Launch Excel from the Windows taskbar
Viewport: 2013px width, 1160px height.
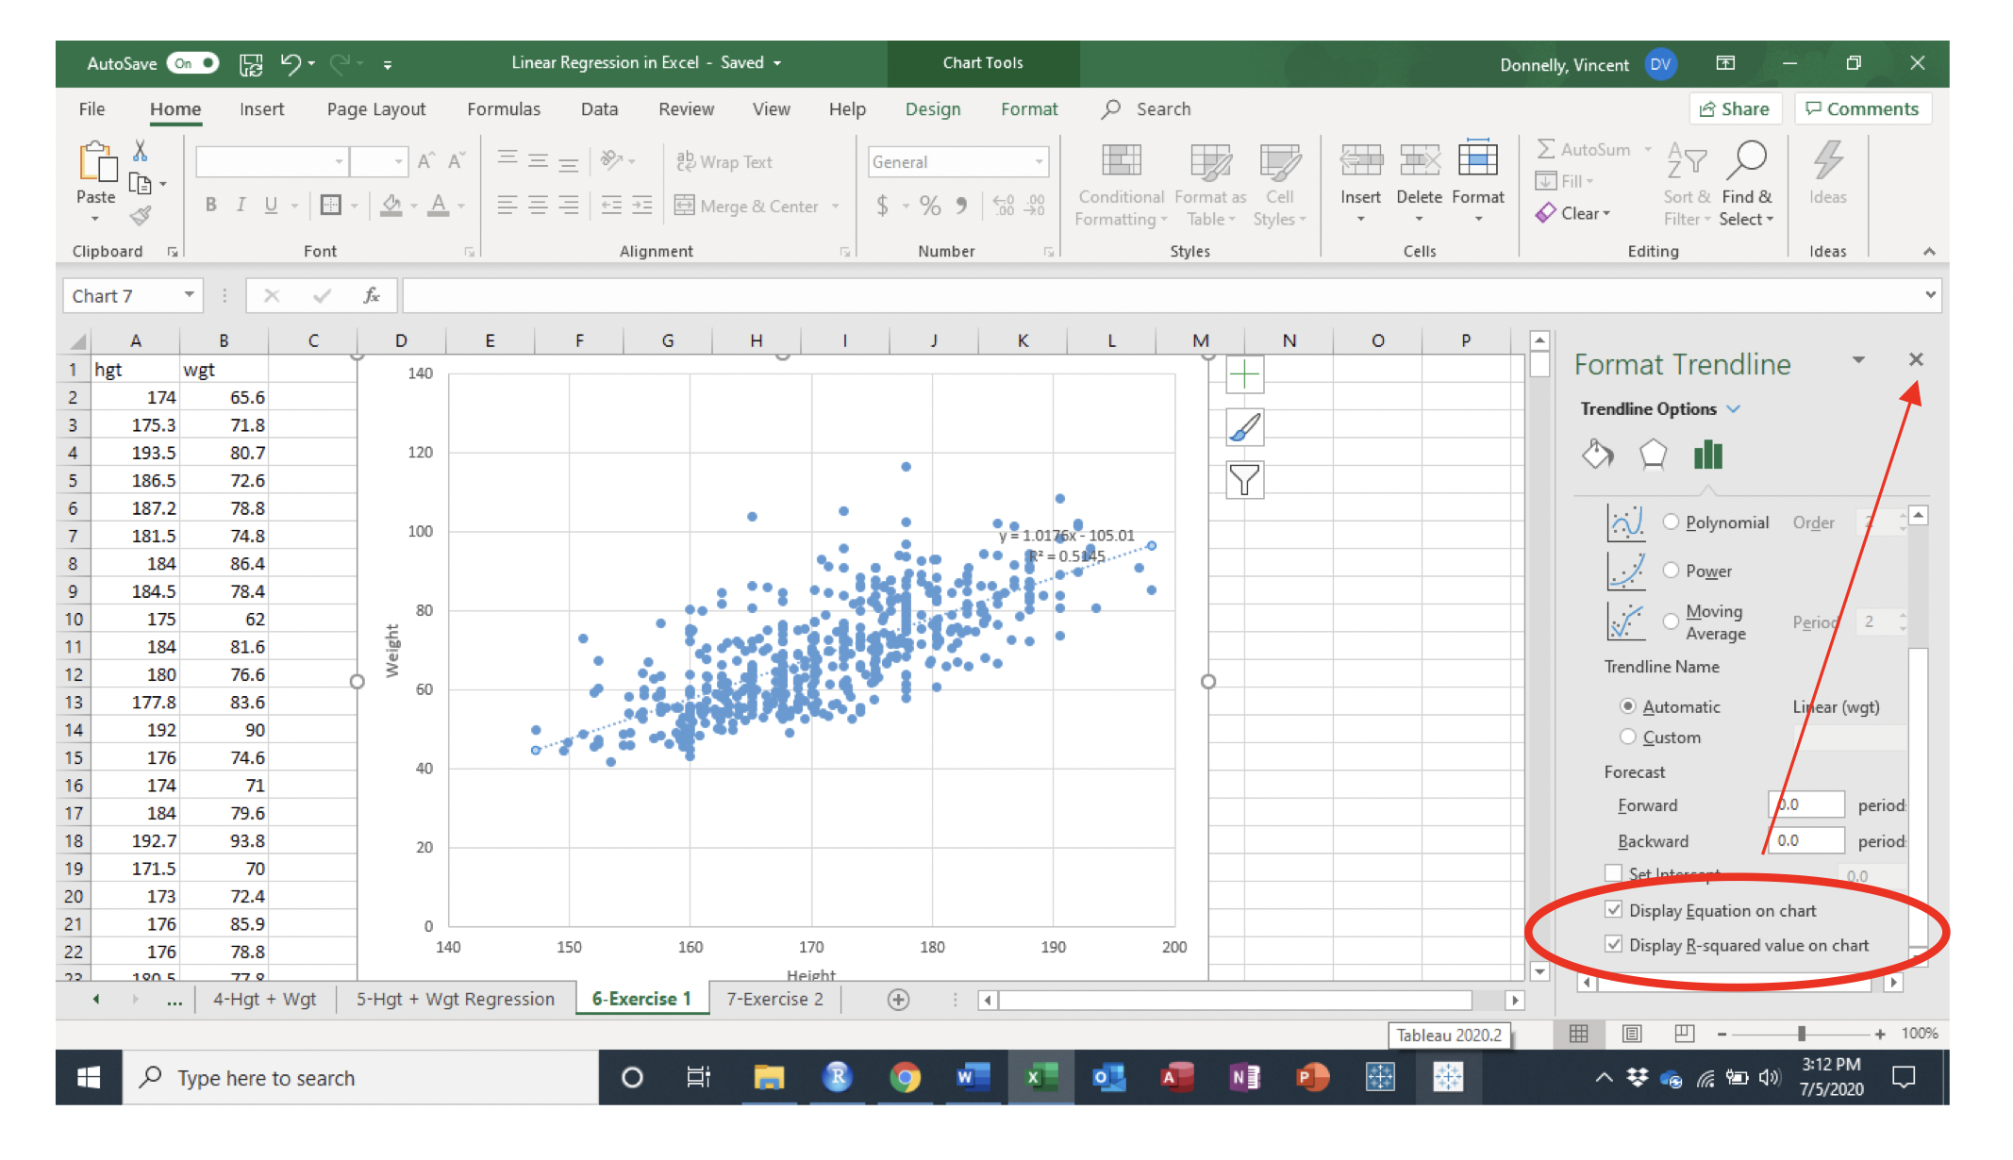[x=1040, y=1077]
